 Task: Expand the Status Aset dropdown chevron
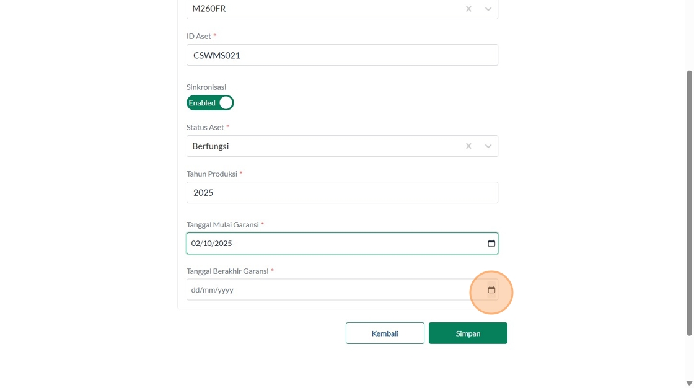[488, 146]
